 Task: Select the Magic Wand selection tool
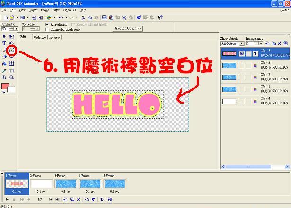point(12,50)
